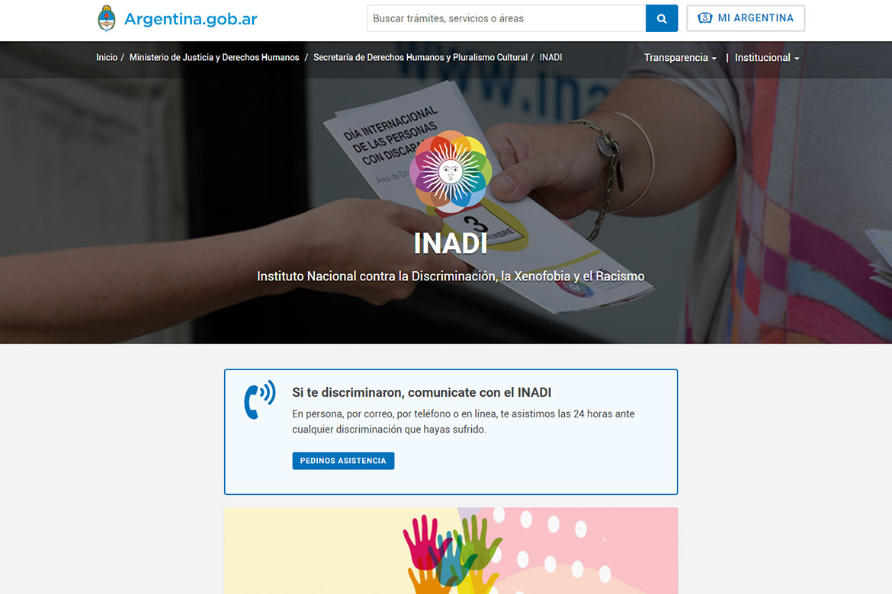The height and width of the screenshot is (594, 892).
Task: Expand the Transparencia dropdown menu
Action: [x=680, y=58]
